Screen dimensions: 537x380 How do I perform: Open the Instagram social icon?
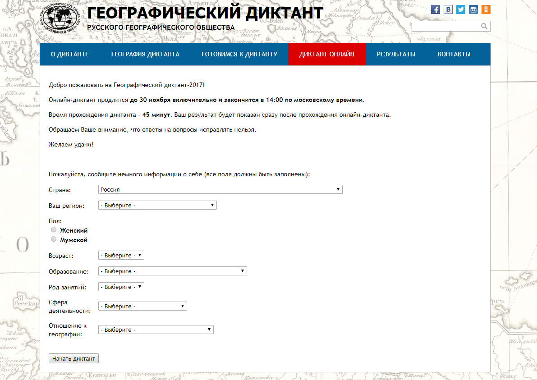coord(473,9)
